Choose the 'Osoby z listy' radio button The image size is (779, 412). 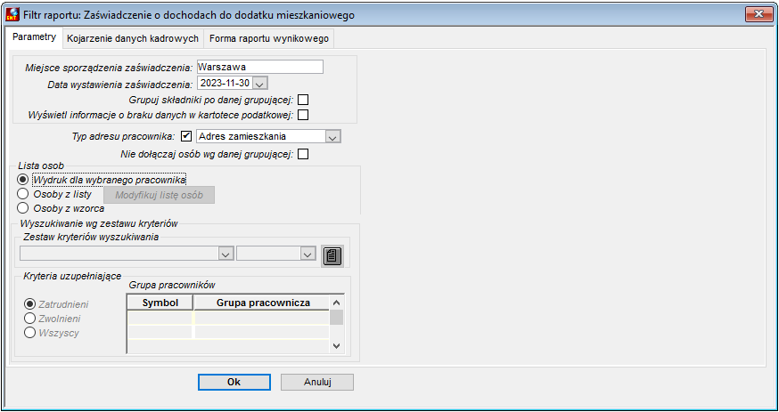(23, 194)
